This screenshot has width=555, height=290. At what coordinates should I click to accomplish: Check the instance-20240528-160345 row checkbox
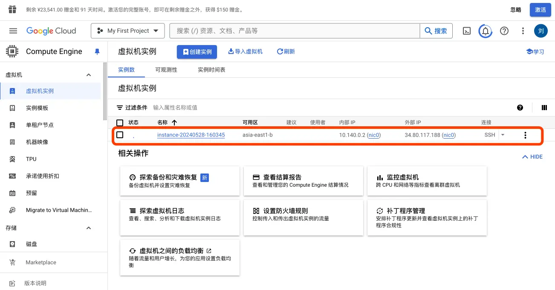tap(120, 135)
